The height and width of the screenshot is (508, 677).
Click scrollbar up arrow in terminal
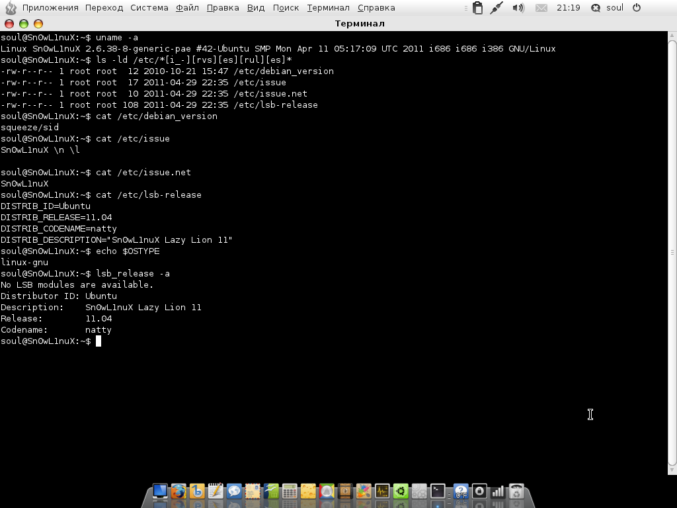[x=672, y=36]
